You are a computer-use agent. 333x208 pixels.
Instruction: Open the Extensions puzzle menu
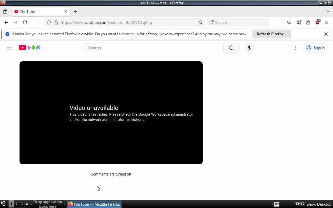tap(308, 22)
